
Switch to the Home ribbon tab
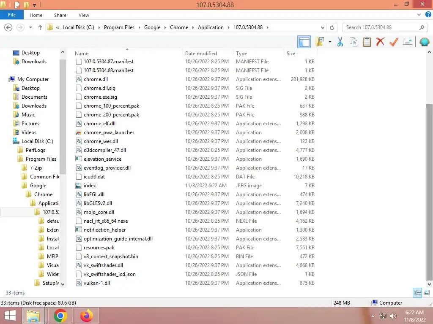pyautogui.click(x=36, y=15)
